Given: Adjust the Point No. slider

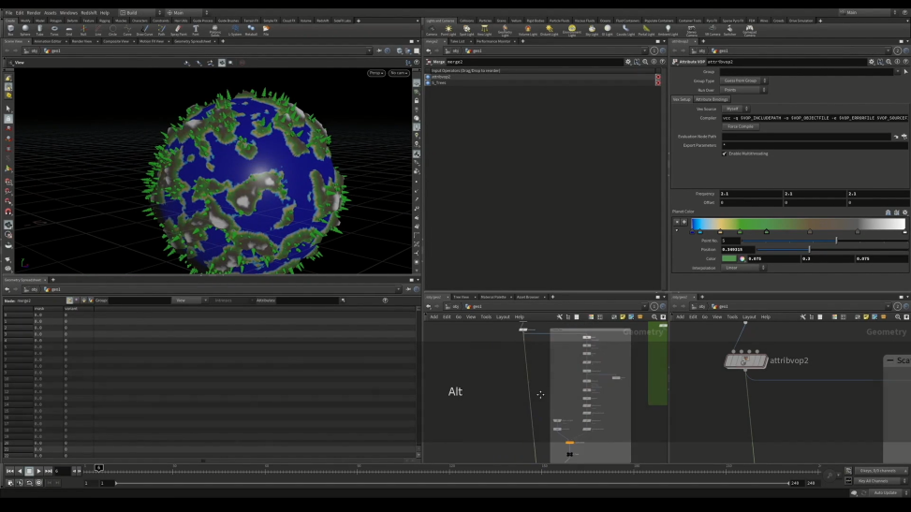Looking at the screenshot, I should tap(825, 241).
